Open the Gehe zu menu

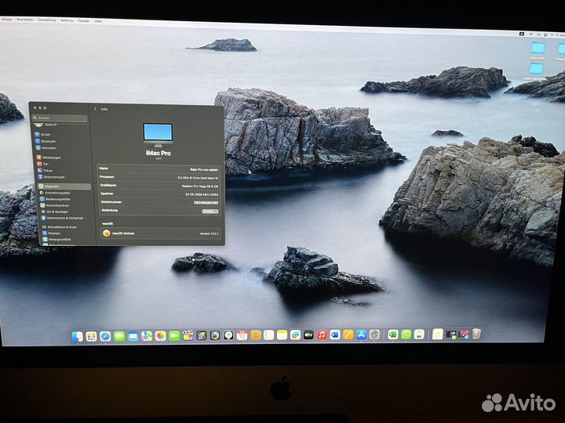click(x=67, y=20)
